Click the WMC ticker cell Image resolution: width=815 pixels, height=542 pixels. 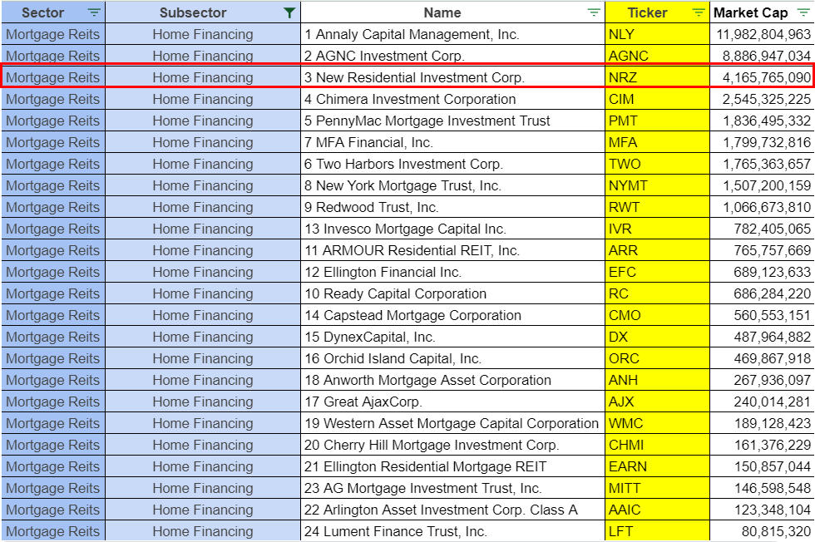(658, 423)
